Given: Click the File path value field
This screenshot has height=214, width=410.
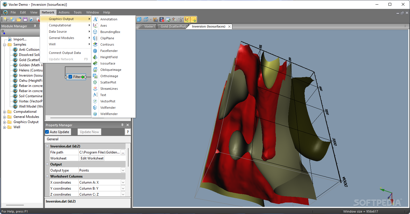Looking at the screenshot, I should [x=99, y=152].
